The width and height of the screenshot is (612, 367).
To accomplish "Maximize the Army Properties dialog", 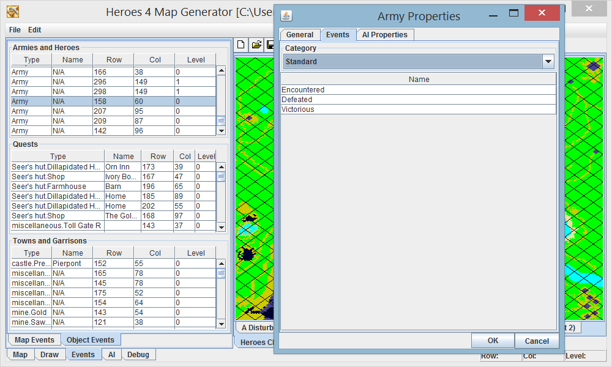I will (x=513, y=13).
